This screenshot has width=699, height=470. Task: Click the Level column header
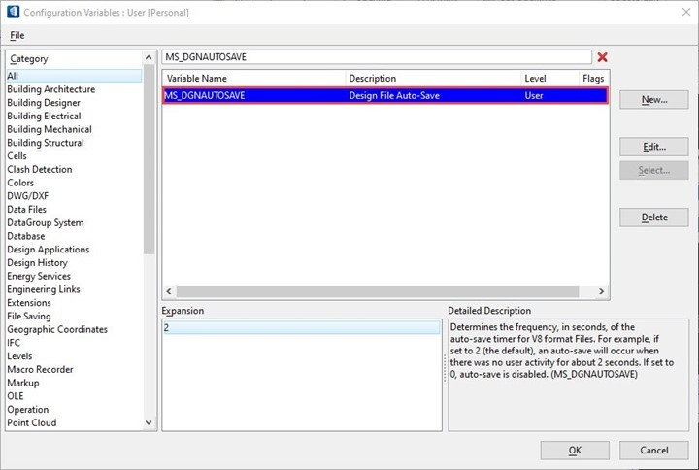549,78
